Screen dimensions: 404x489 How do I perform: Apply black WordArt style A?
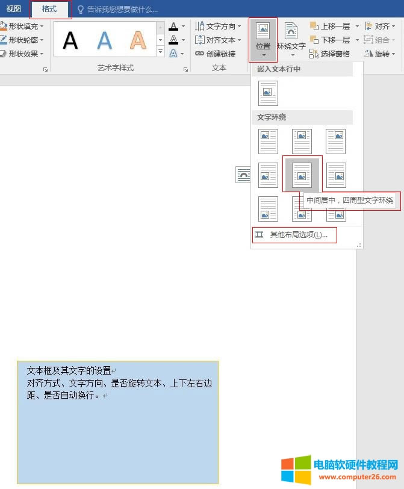click(70, 40)
